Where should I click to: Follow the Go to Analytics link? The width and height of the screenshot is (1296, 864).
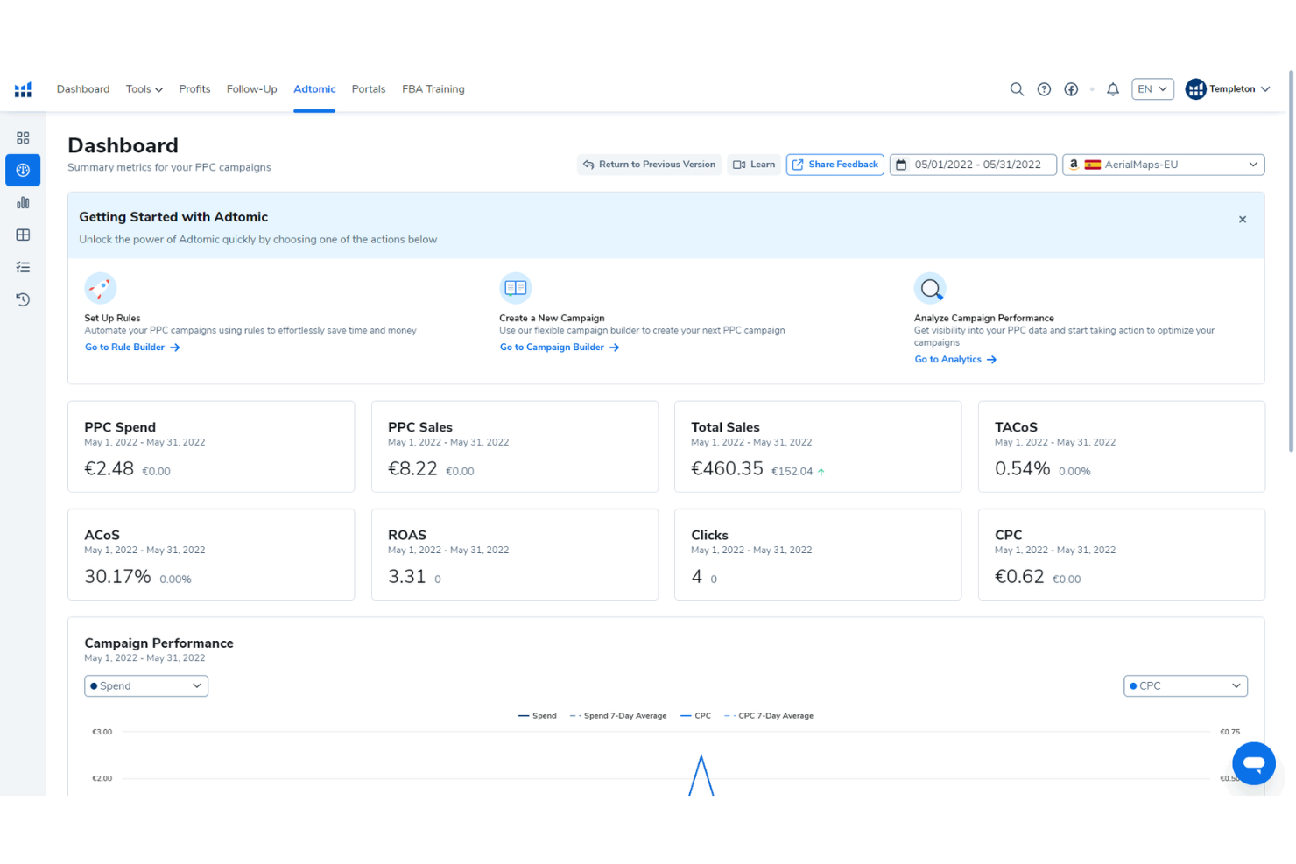pyautogui.click(x=955, y=360)
